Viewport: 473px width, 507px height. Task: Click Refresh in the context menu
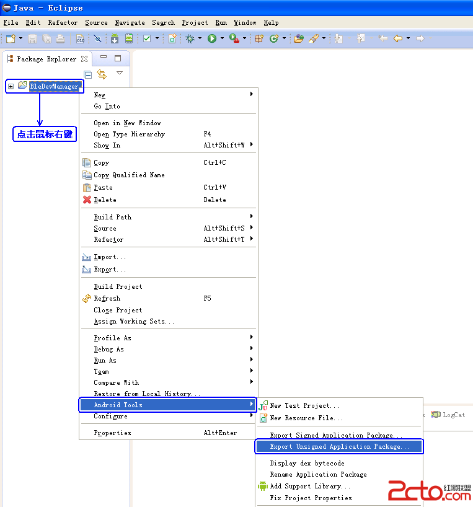coord(168,298)
